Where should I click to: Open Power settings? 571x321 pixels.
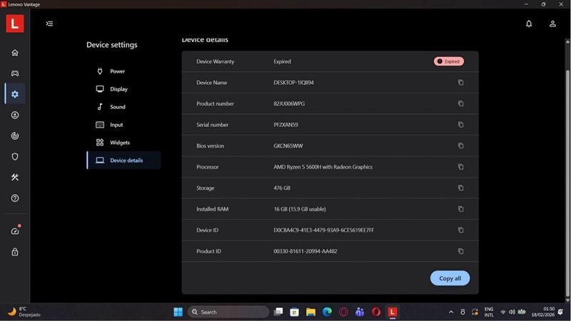[x=123, y=71]
